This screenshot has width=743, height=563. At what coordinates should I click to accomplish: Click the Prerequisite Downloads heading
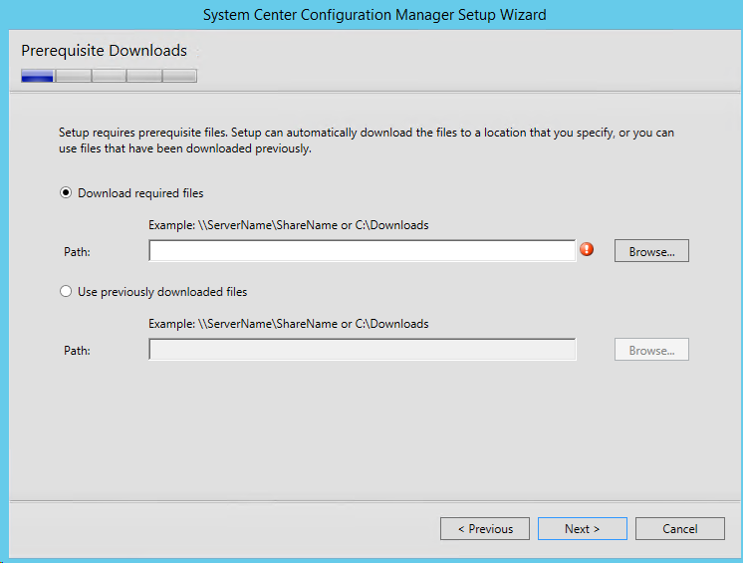click(x=105, y=50)
